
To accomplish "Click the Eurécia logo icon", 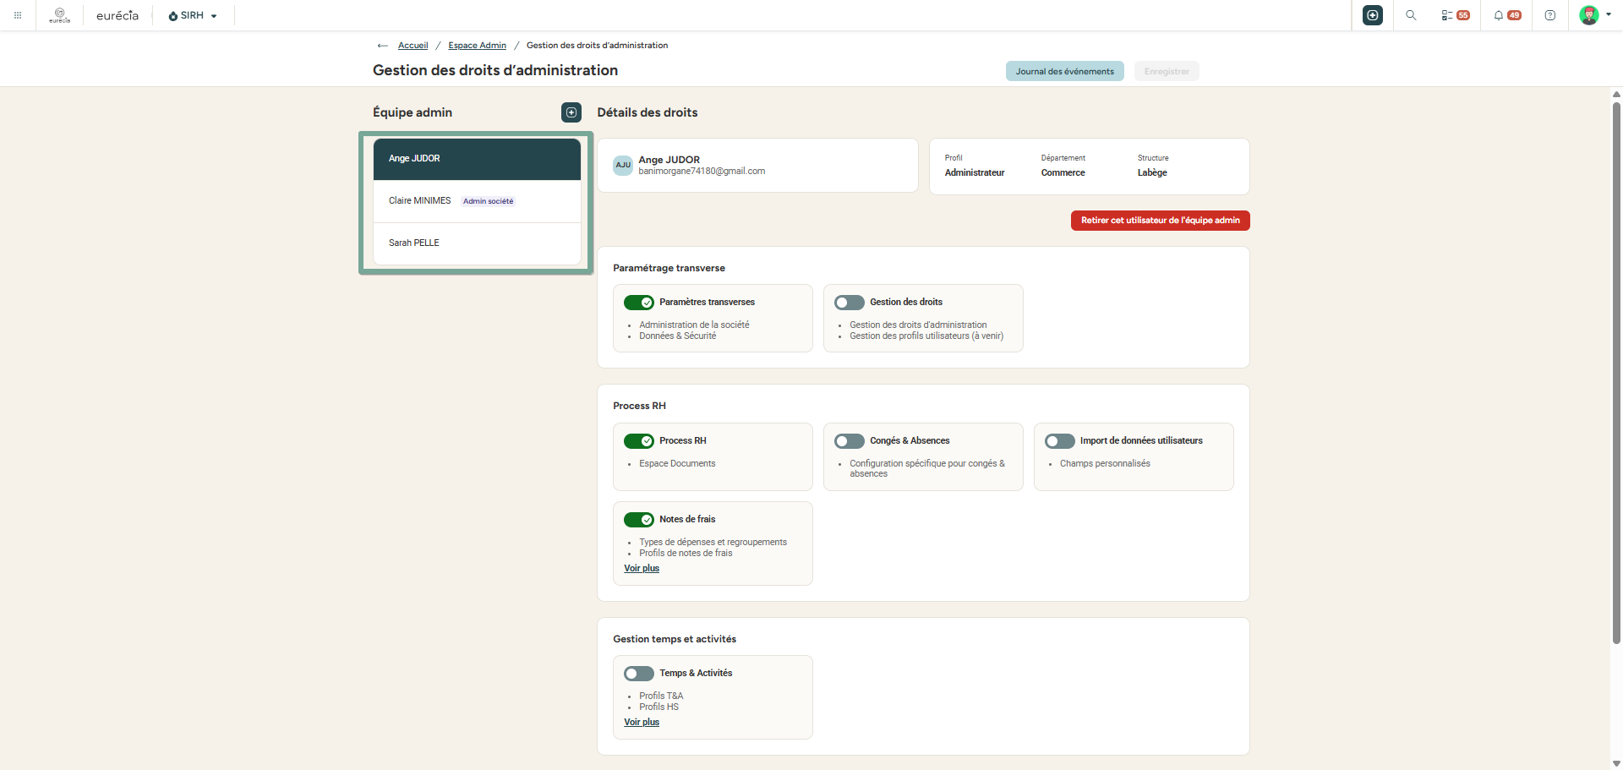I will pyautogui.click(x=59, y=15).
